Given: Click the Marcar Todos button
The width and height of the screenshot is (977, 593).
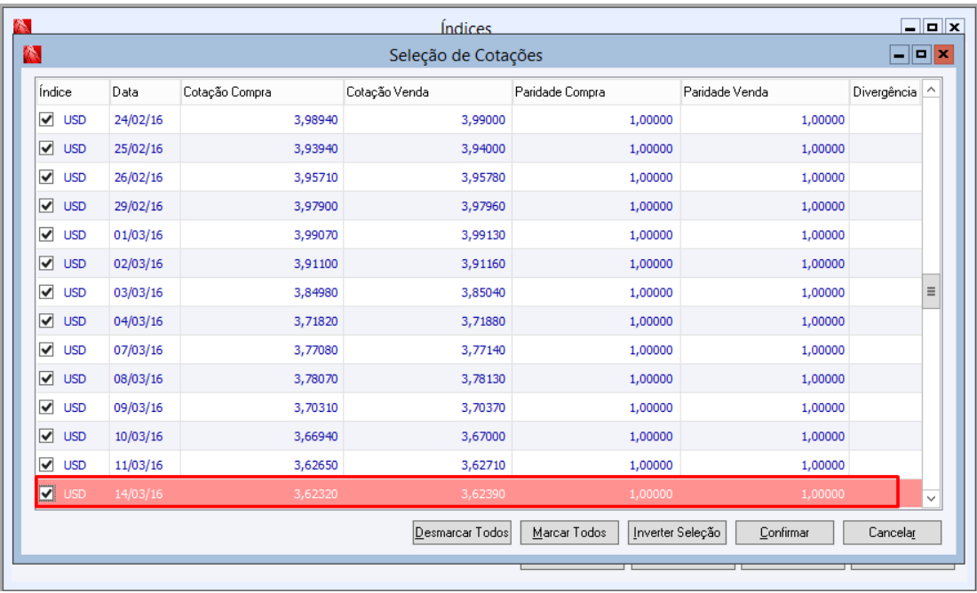Looking at the screenshot, I should (x=569, y=533).
